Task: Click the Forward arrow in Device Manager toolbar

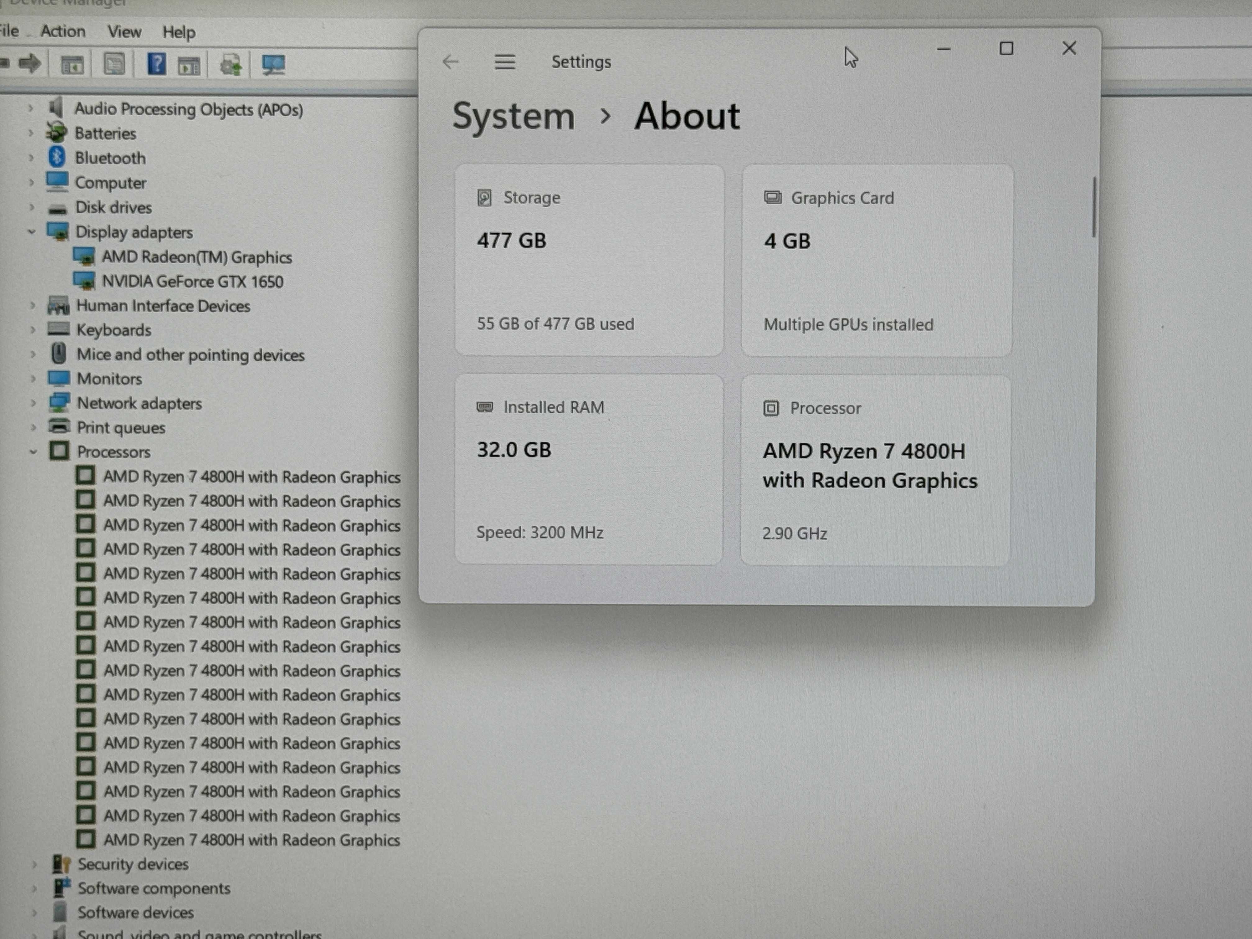Action: click(x=29, y=63)
